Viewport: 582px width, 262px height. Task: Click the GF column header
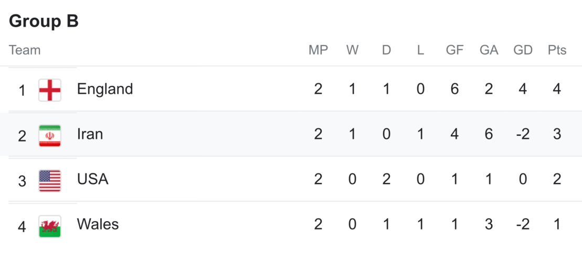[x=454, y=50]
